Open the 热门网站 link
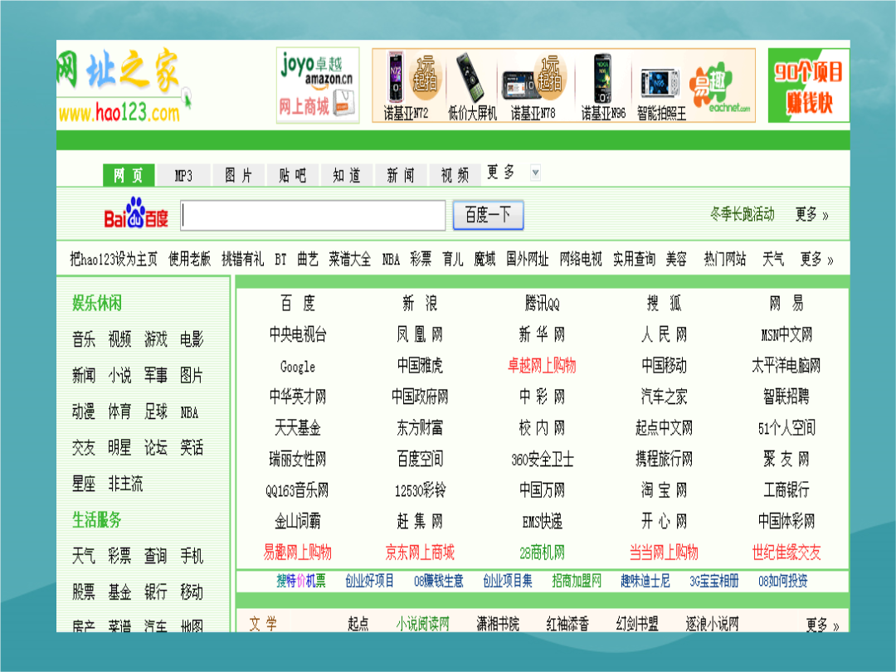The width and height of the screenshot is (896, 672). 725,260
